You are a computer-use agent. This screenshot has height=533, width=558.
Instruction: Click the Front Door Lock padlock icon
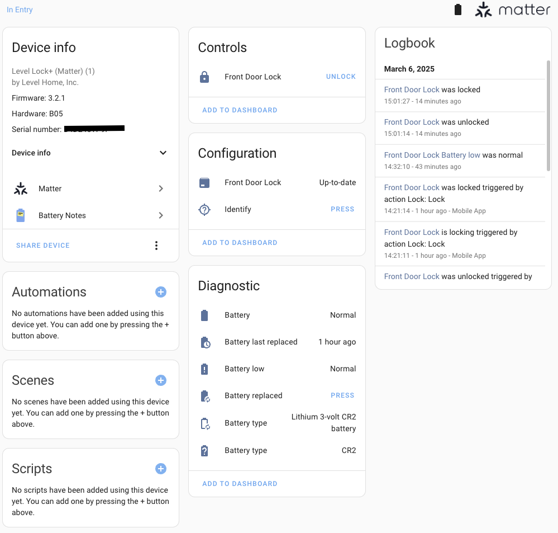[204, 77]
